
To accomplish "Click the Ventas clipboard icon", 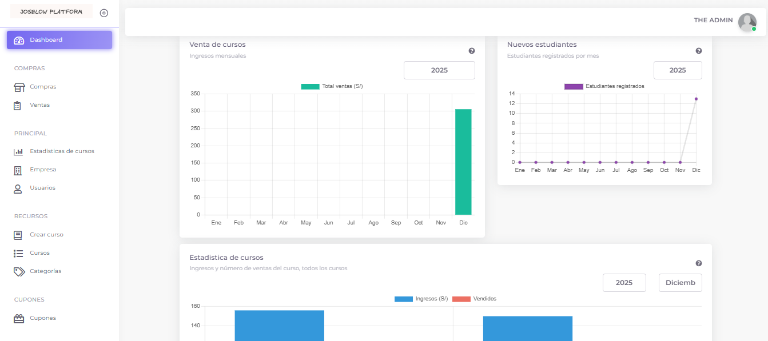I will pyautogui.click(x=18, y=105).
